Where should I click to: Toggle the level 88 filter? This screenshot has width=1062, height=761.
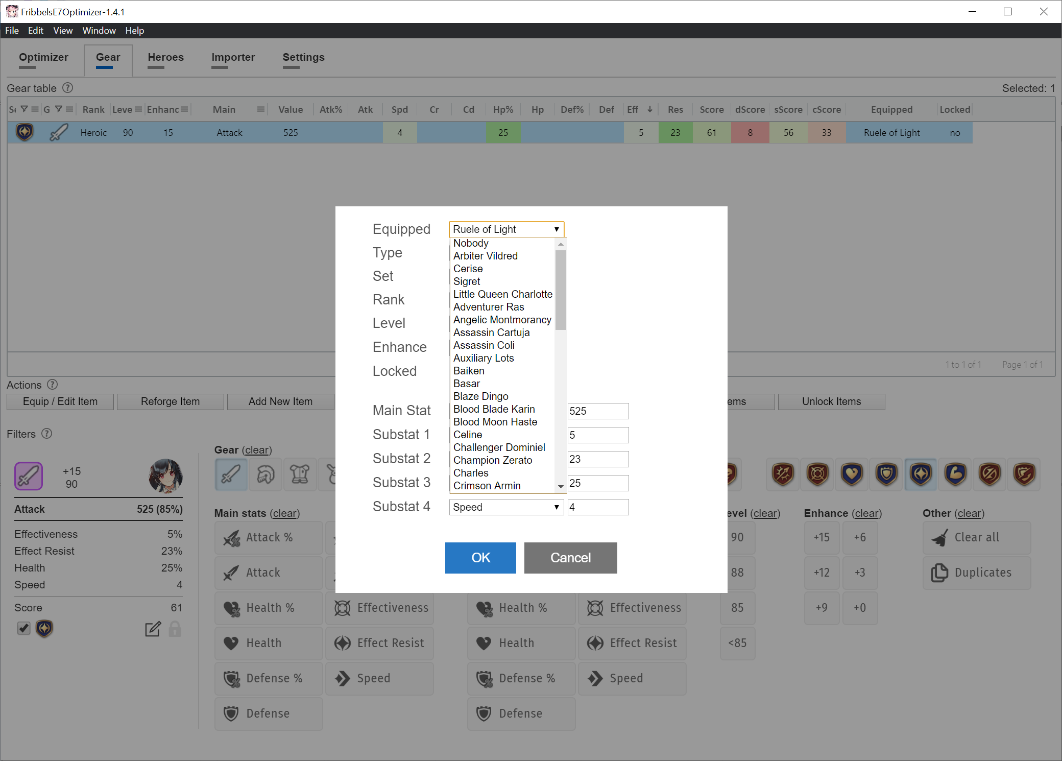pos(737,573)
